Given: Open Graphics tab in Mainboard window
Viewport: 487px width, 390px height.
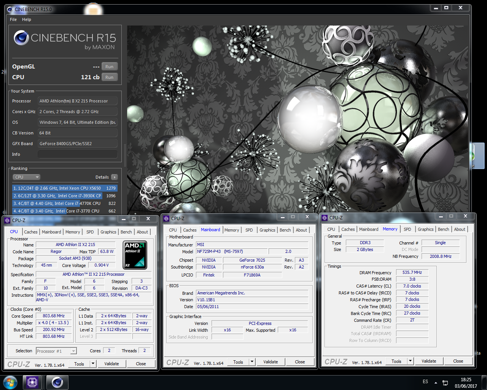Looking at the screenshot, I should (x=267, y=230).
